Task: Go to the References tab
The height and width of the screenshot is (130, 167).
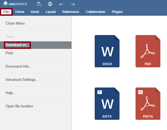Action: pos(71,12)
